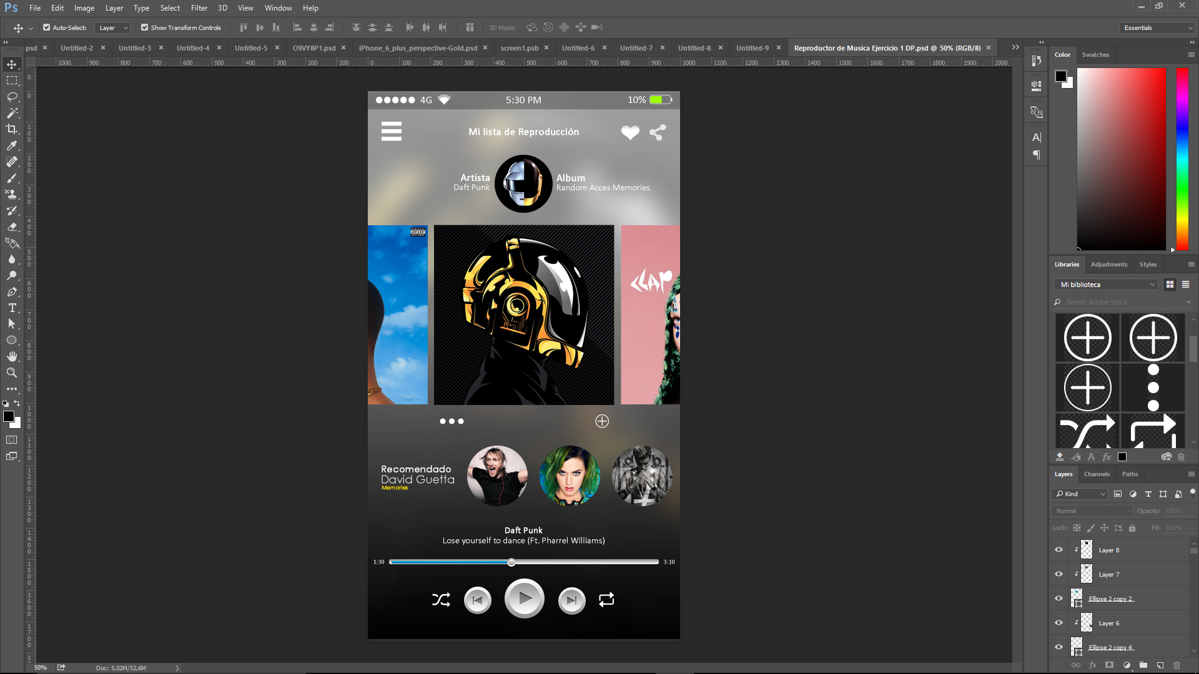Click Search Adobe Stock field
The height and width of the screenshot is (674, 1199).
point(1122,302)
